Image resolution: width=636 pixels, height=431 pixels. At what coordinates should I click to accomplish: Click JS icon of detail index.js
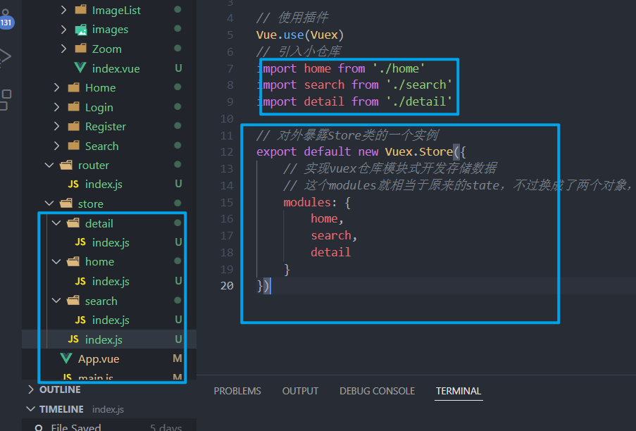click(x=80, y=242)
